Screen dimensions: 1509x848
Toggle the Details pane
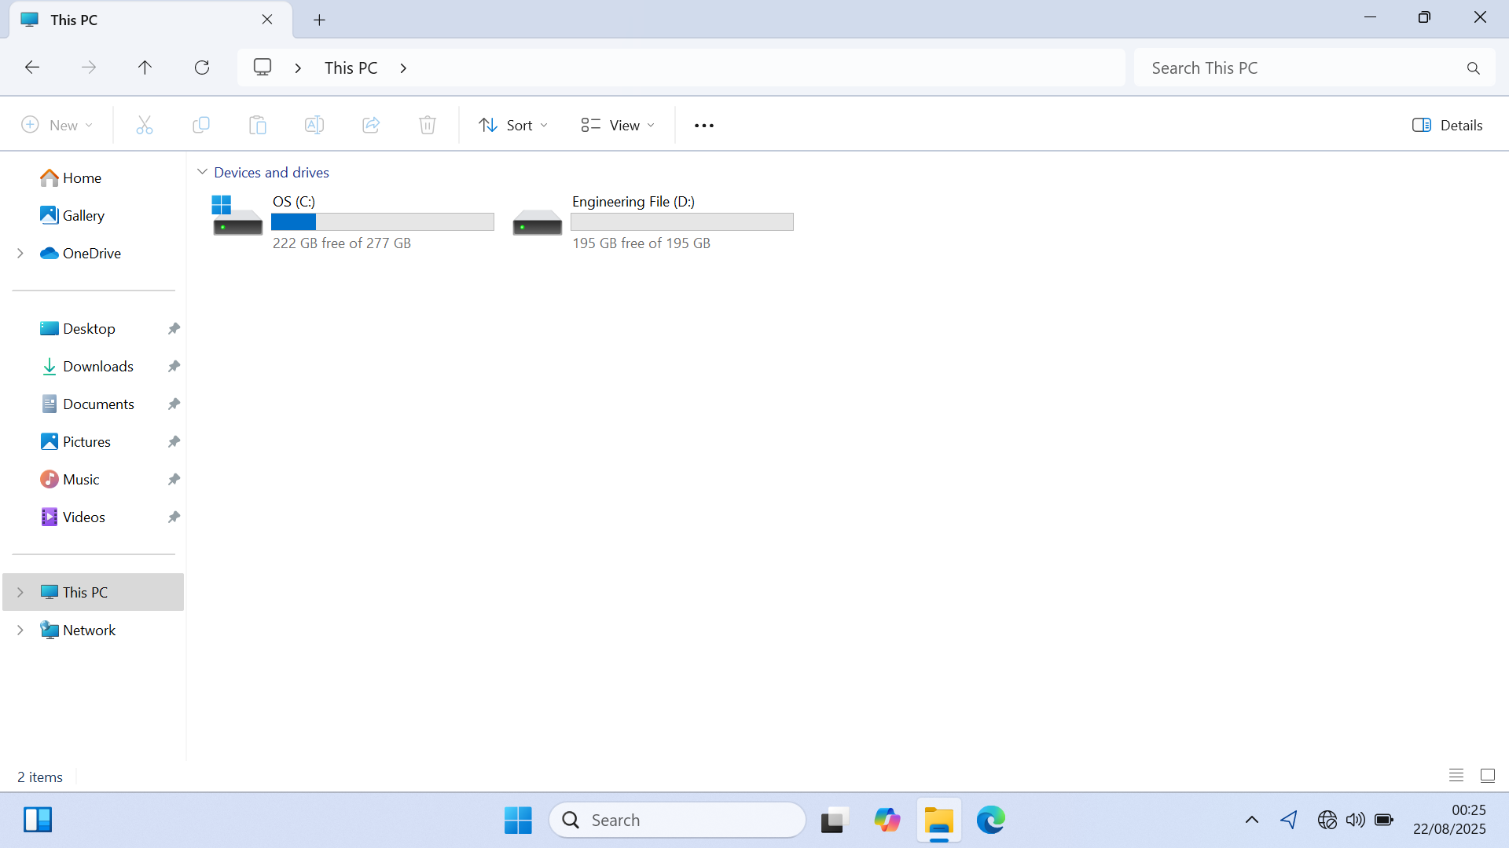tap(1447, 125)
